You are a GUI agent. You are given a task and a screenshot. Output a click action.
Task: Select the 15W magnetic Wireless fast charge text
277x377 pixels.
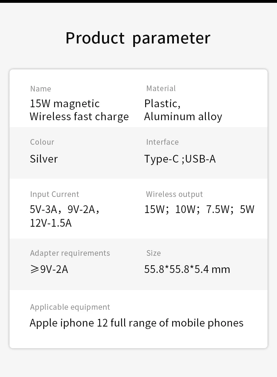[x=79, y=110]
